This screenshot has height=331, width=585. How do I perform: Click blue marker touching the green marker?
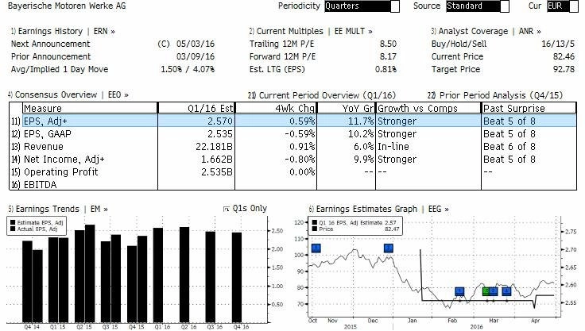click(x=494, y=291)
